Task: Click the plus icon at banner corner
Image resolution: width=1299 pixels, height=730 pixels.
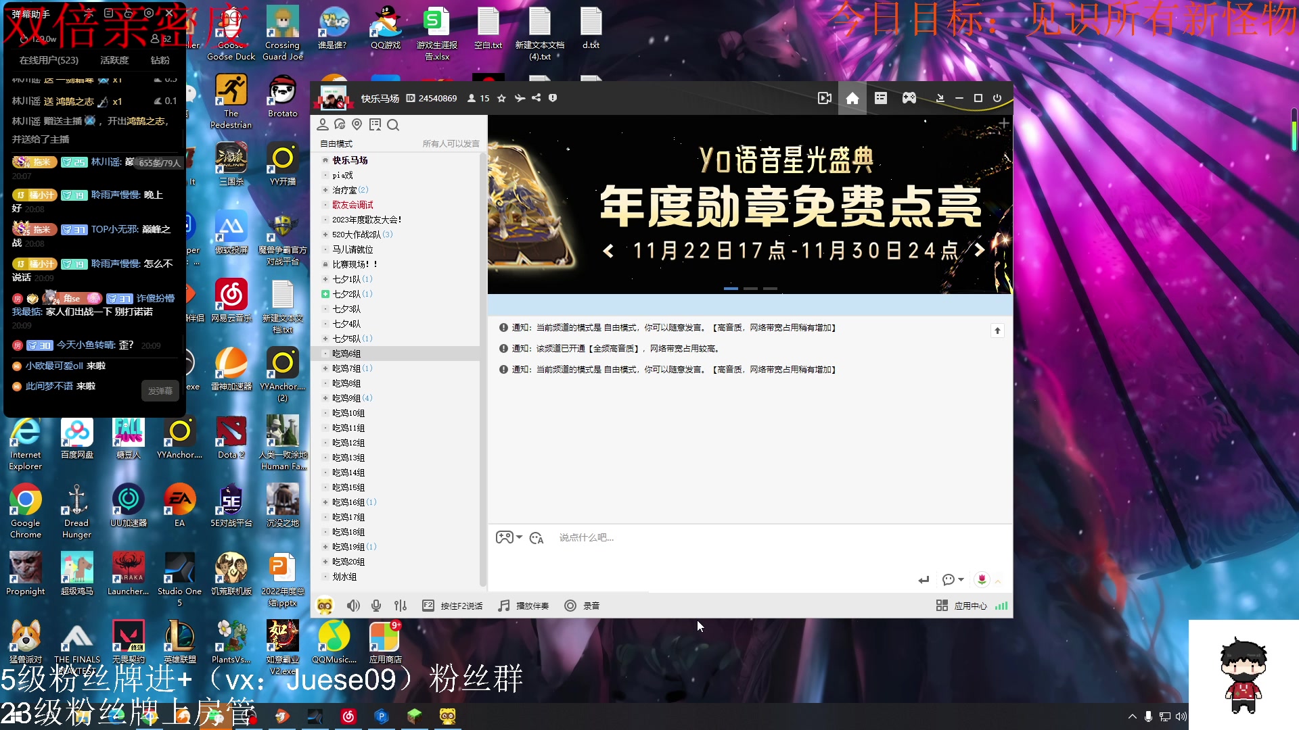Action: click(x=1004, y=124)
